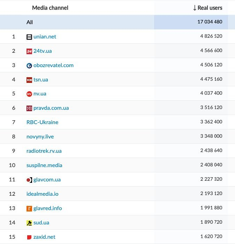The image size is (235, 244).
Task: Click the unian.net favicon icon
Action: (29, 37)
